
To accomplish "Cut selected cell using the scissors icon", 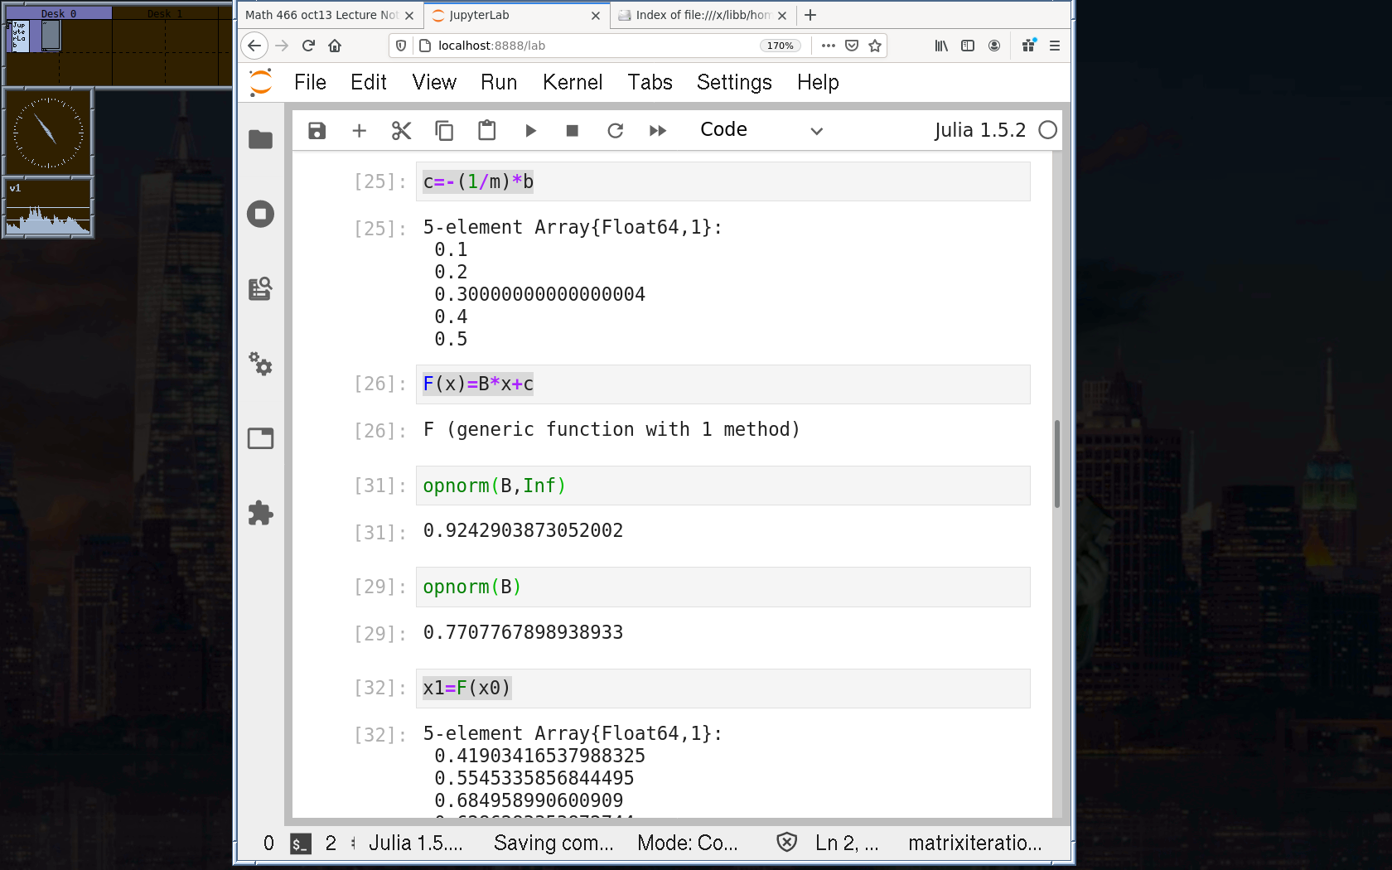I will [x=401, y=131].
